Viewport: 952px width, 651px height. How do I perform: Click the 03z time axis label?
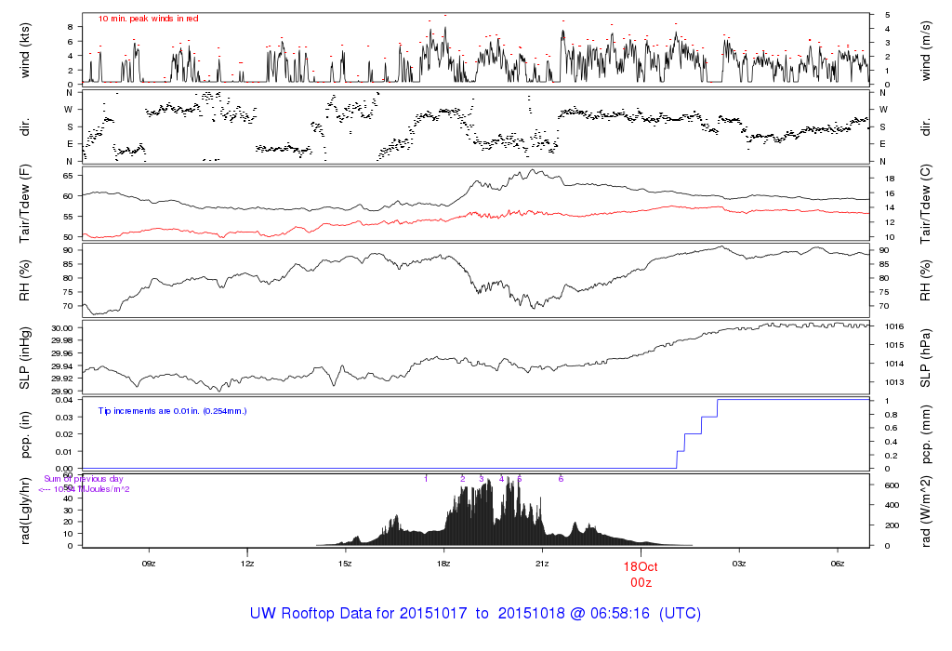739,564
